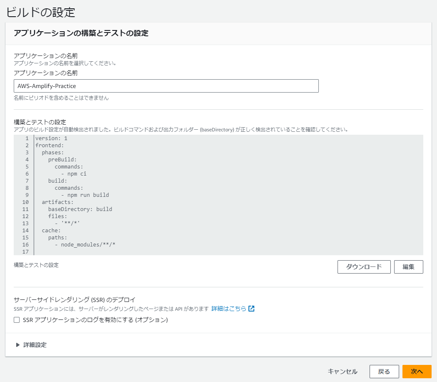Image resolution: width=437 pixels, height=382 pixels.
Task: Click the application name input field
Action: [166, 86]
